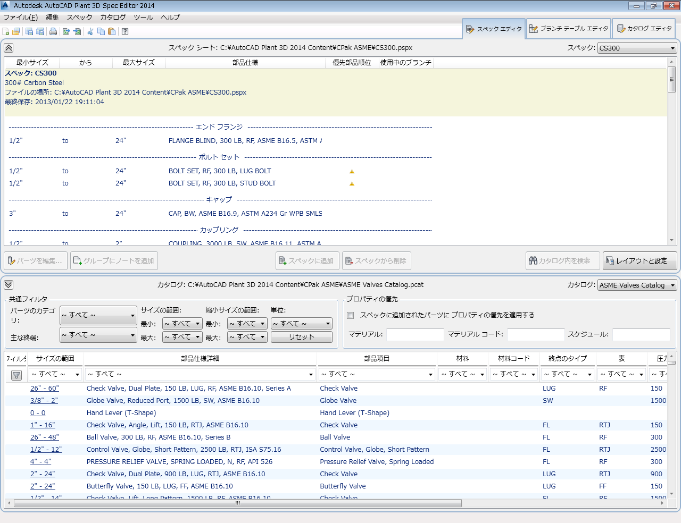Click the パーツを編集 button
This screenshot has height=523, width=681.
point(36,261)
